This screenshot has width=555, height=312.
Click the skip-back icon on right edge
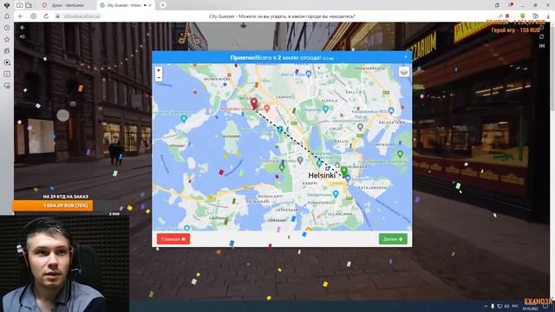click(x=541, y=46)
